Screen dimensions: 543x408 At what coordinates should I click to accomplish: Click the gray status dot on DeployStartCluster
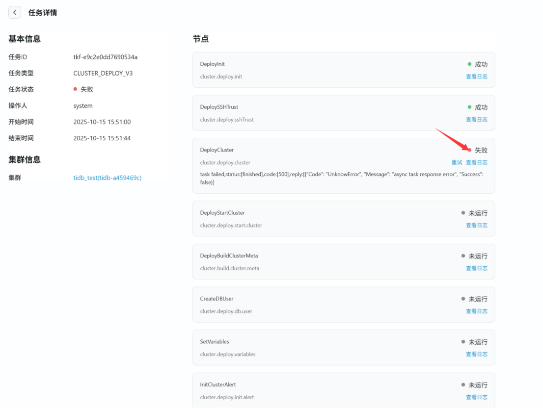(x=463, y=213)
